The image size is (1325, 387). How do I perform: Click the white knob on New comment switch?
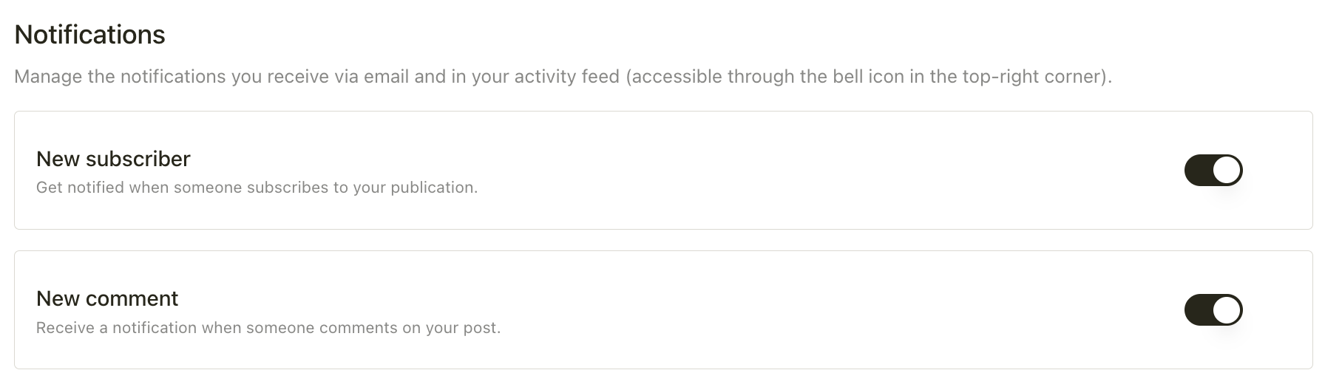coord(1227,309)
